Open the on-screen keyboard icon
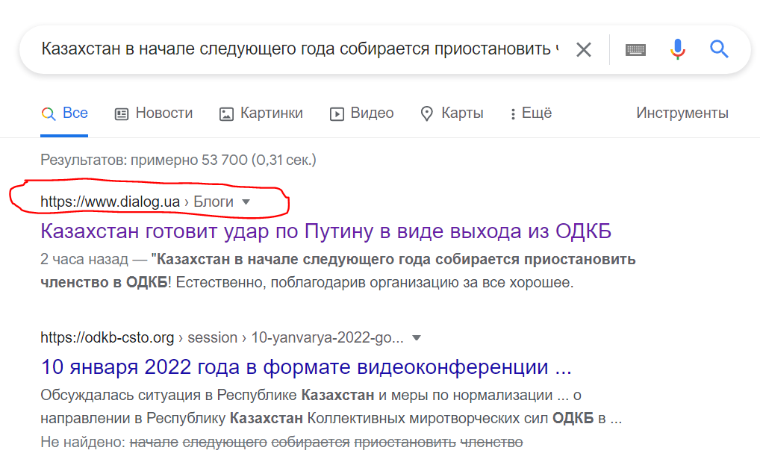Viewport: 760px width, 468px height. (635, 49)
